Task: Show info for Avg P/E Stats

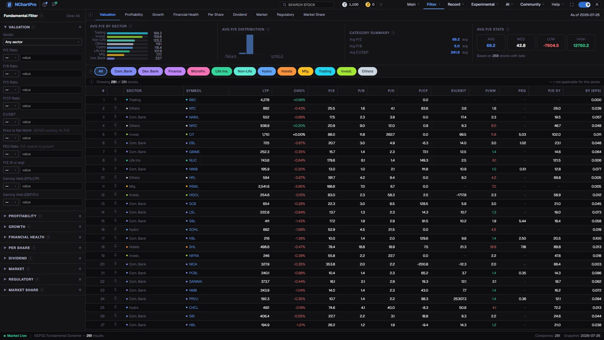Action: pyautogui.click(x=508, y=29)
